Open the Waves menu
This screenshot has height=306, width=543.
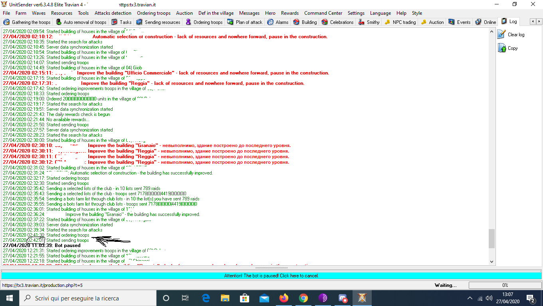tap(39, 13)
